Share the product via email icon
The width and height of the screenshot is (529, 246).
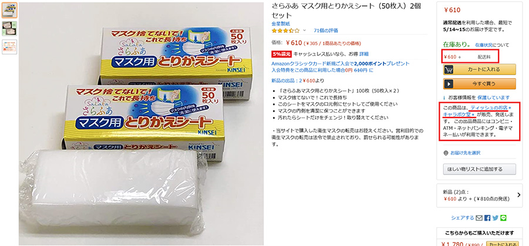[x=479, y=218]
